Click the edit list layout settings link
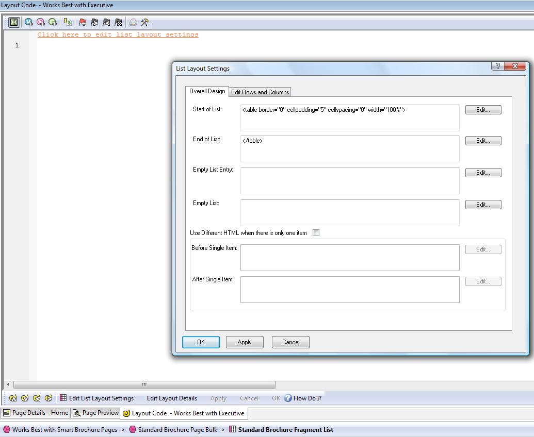Screen dimensions: 534x437 tap(118, 35)
